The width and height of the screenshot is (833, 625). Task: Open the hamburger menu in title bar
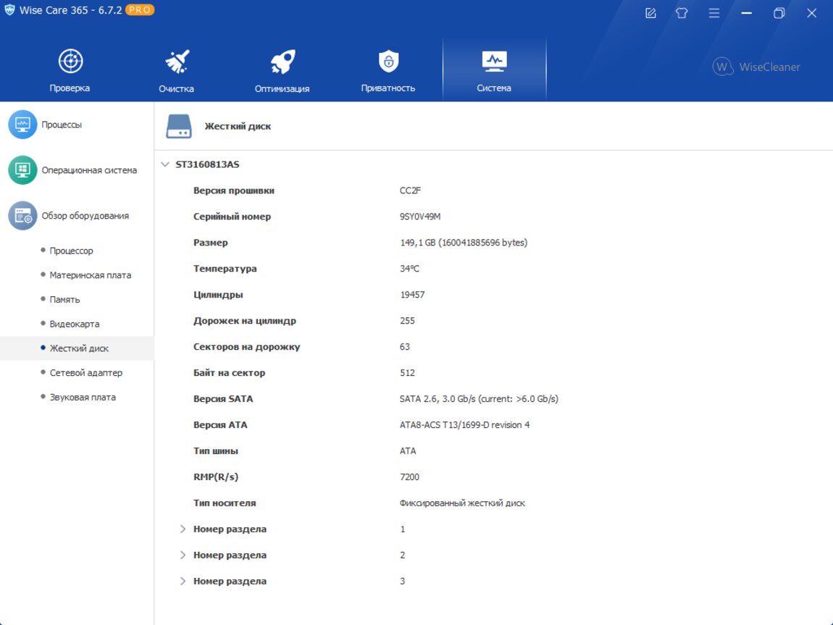pyautogui.click(x=714, y=13)
